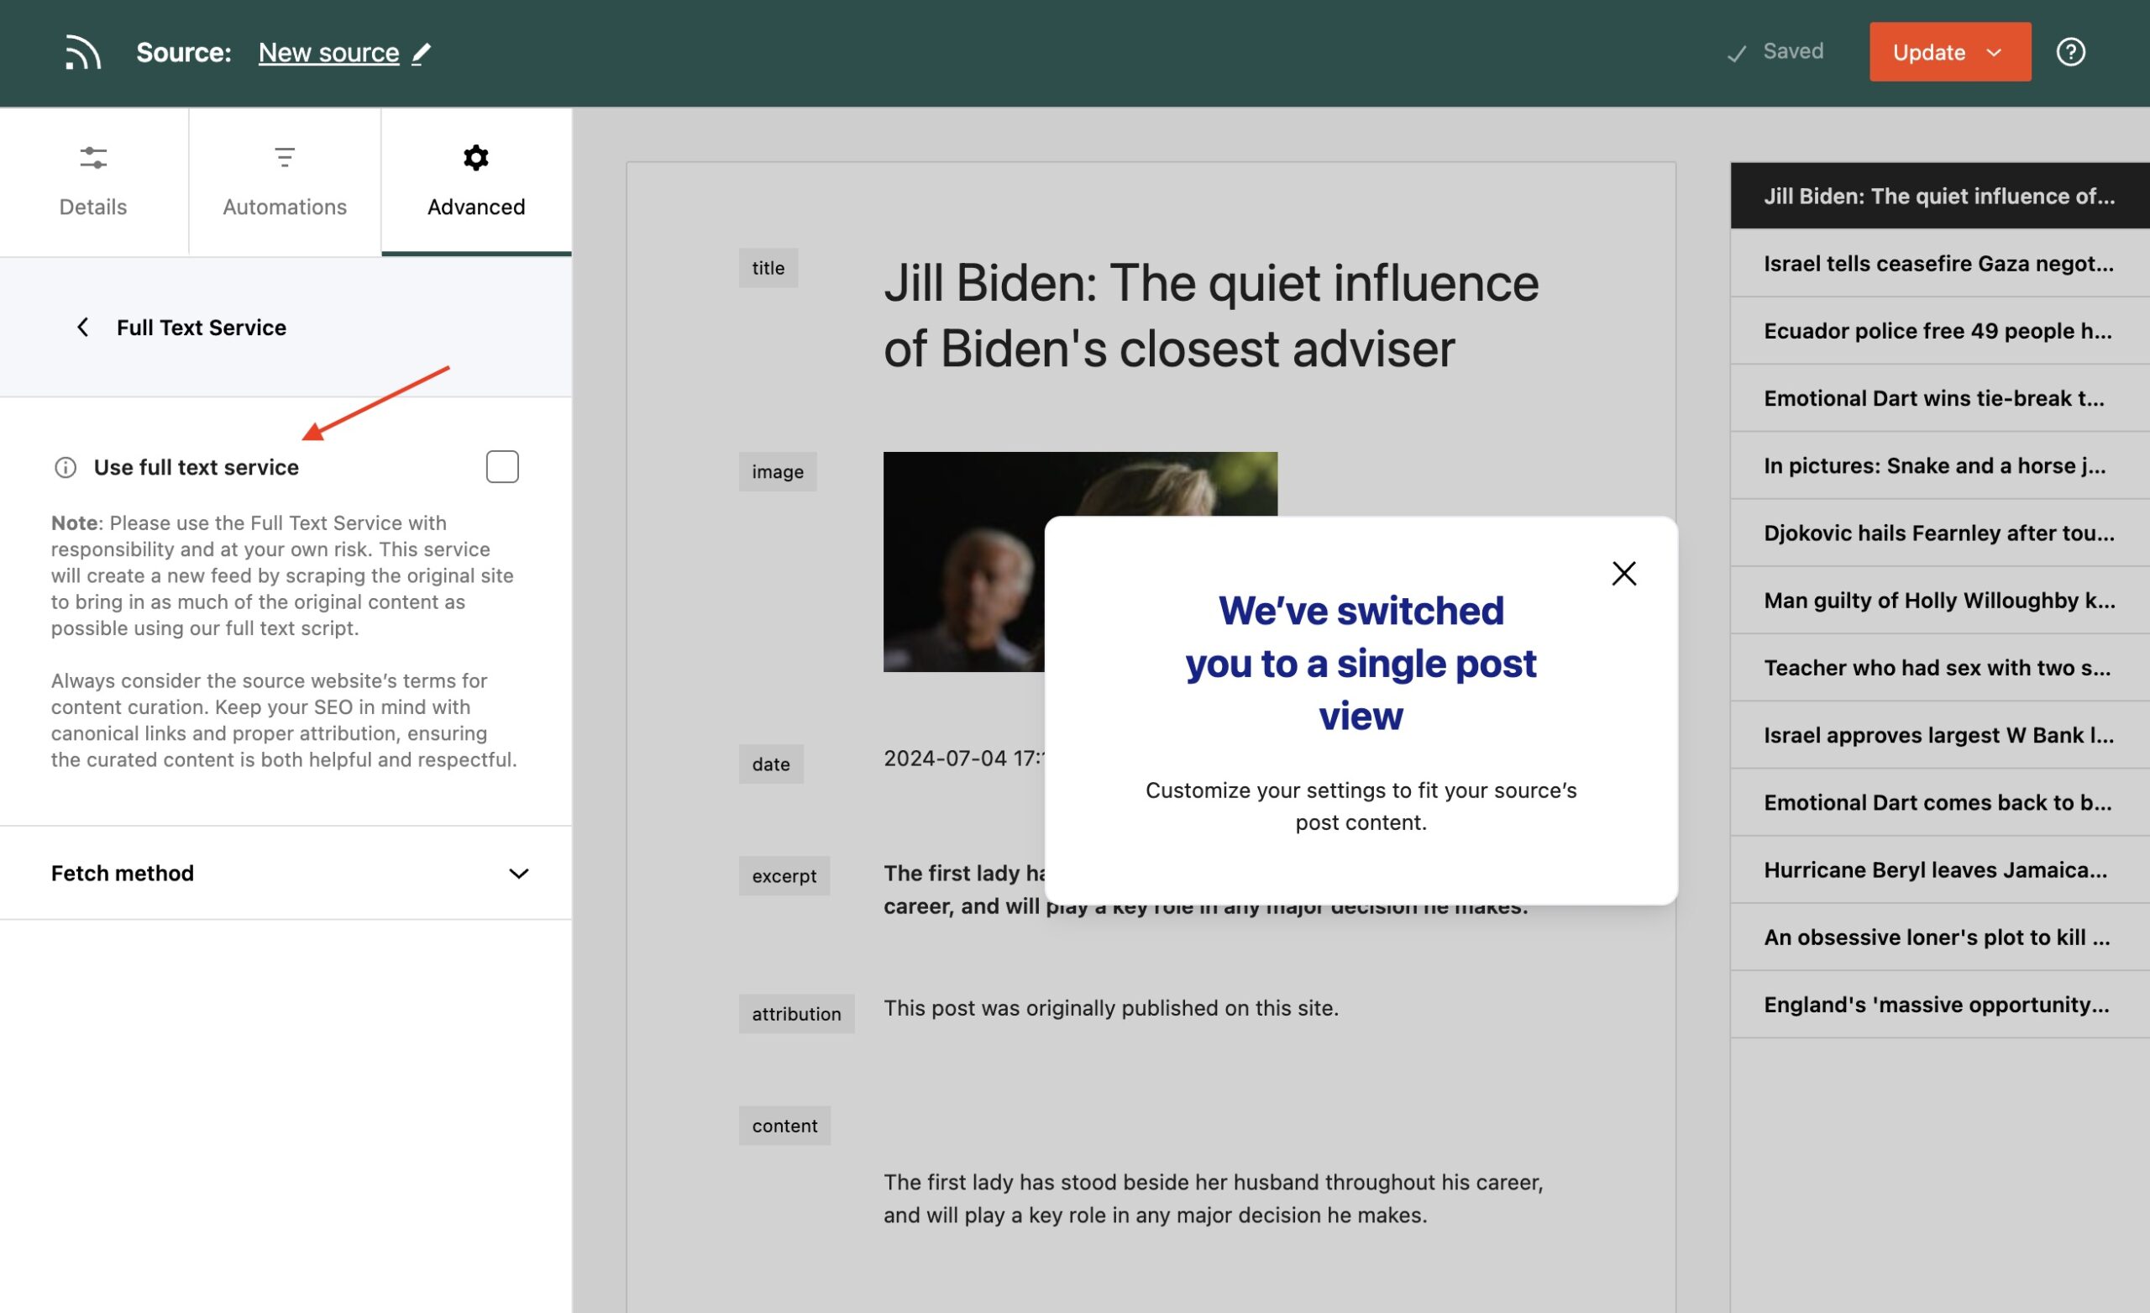Click the RSS feed logo icon
The image size is (2150, 1313).
click(83, 51)
